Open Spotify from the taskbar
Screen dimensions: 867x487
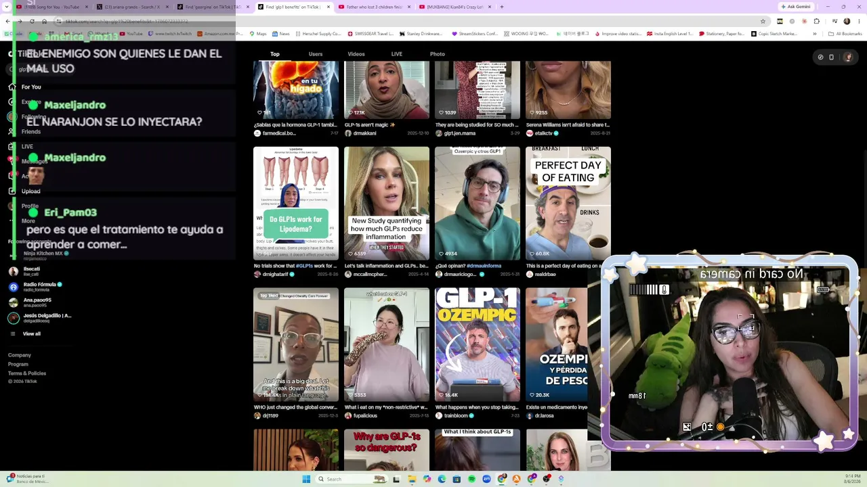[x=471, y=479]
